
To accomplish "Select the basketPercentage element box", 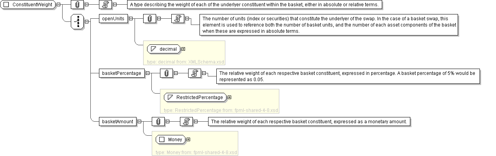I will [121, 73].
